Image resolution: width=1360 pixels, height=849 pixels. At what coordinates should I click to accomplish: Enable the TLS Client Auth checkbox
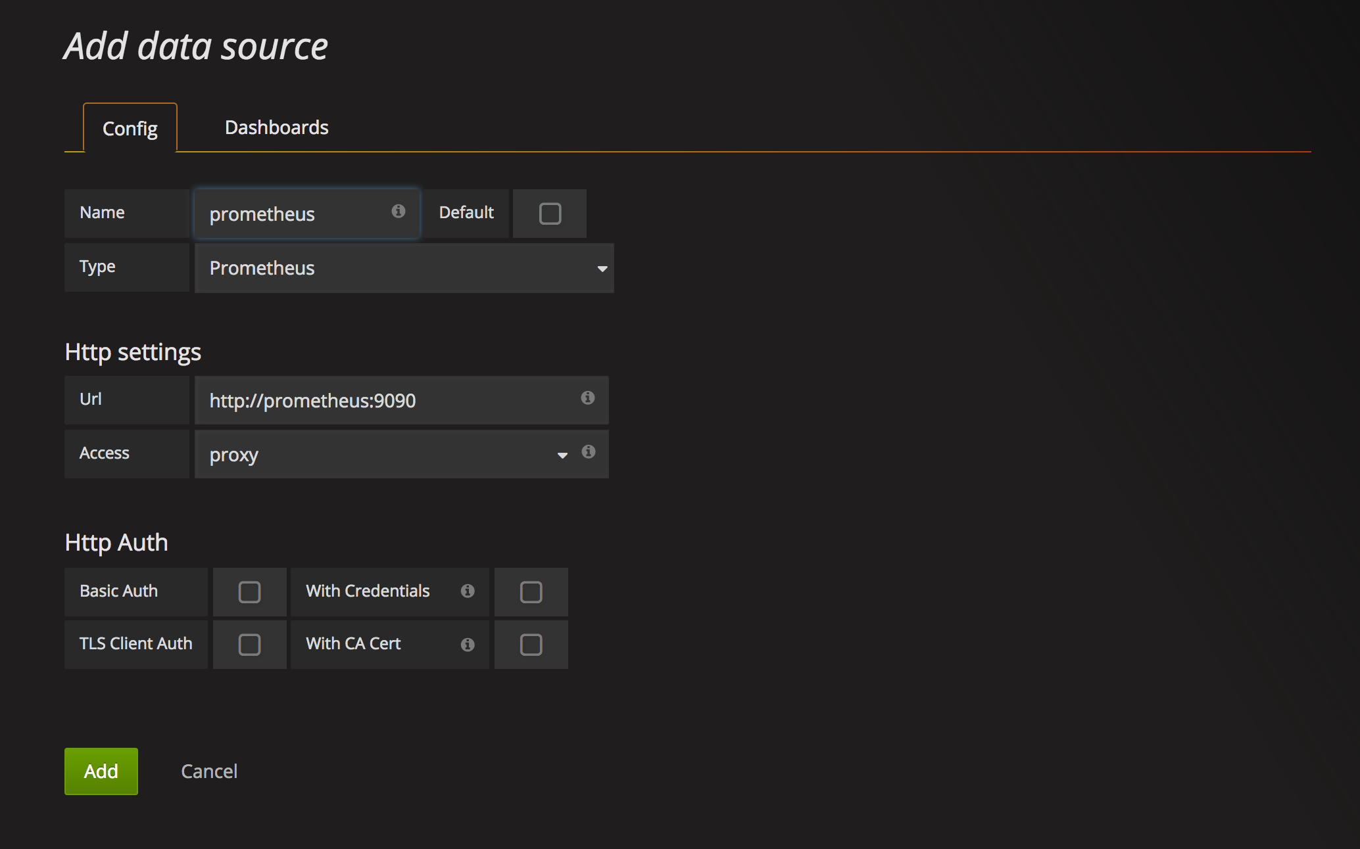point(249,645)
